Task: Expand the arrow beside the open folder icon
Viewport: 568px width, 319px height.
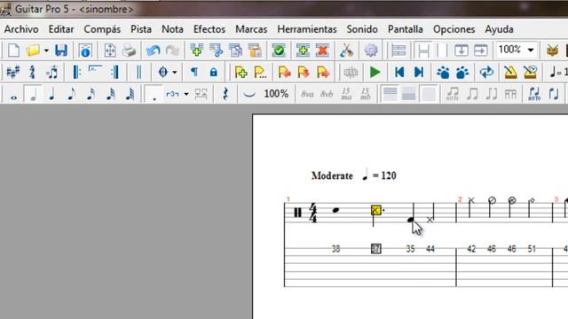Action: (x=46, y=51)
